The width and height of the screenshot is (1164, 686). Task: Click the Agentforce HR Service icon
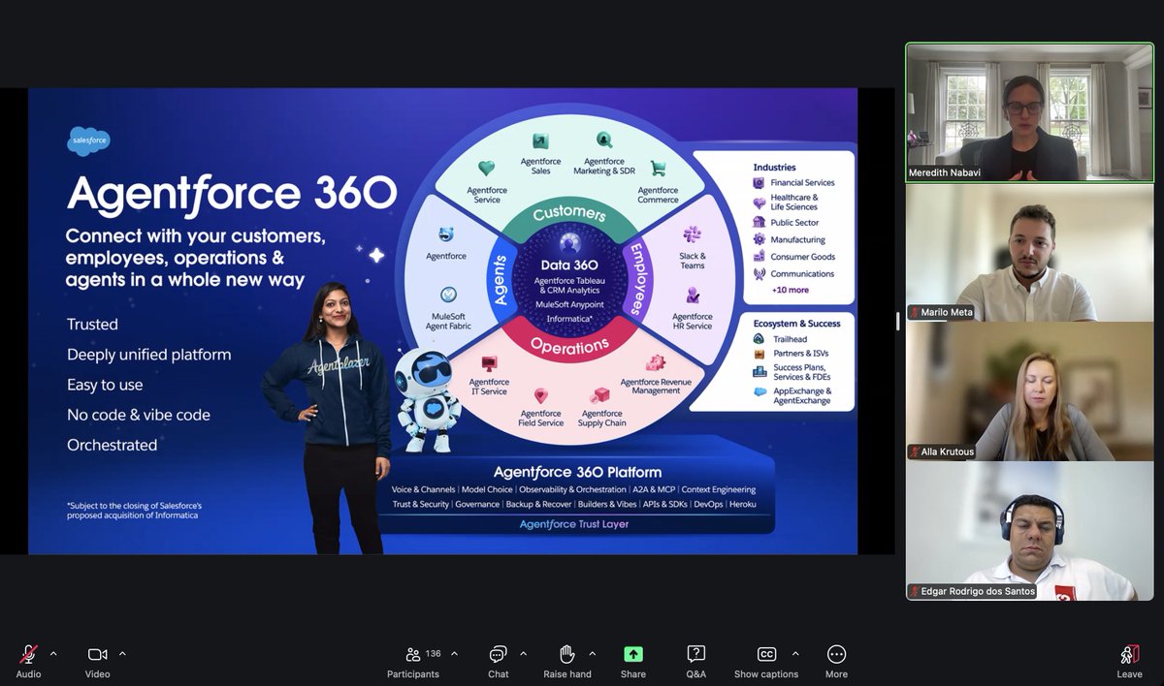point(693,295)
